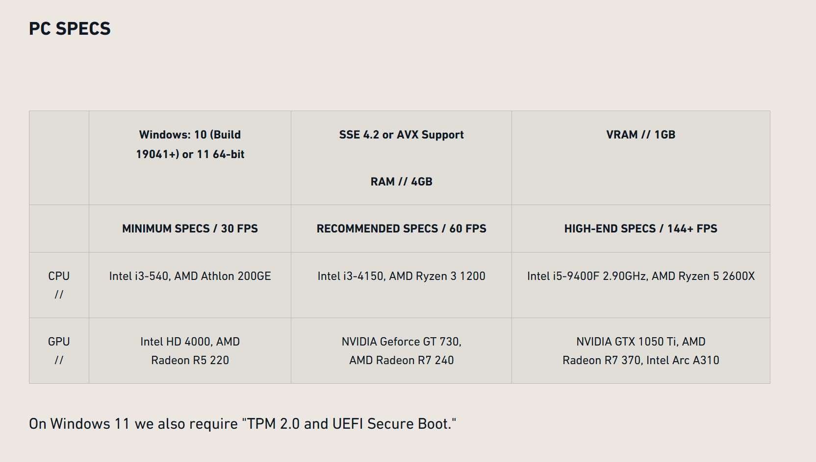Click the Windows 10 Build 19041+ cell
The image size is (816, 462).
pyautogui.click(x=190, y=144)
